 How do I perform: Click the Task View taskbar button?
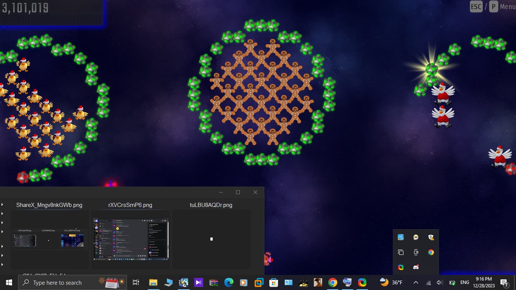136,282
